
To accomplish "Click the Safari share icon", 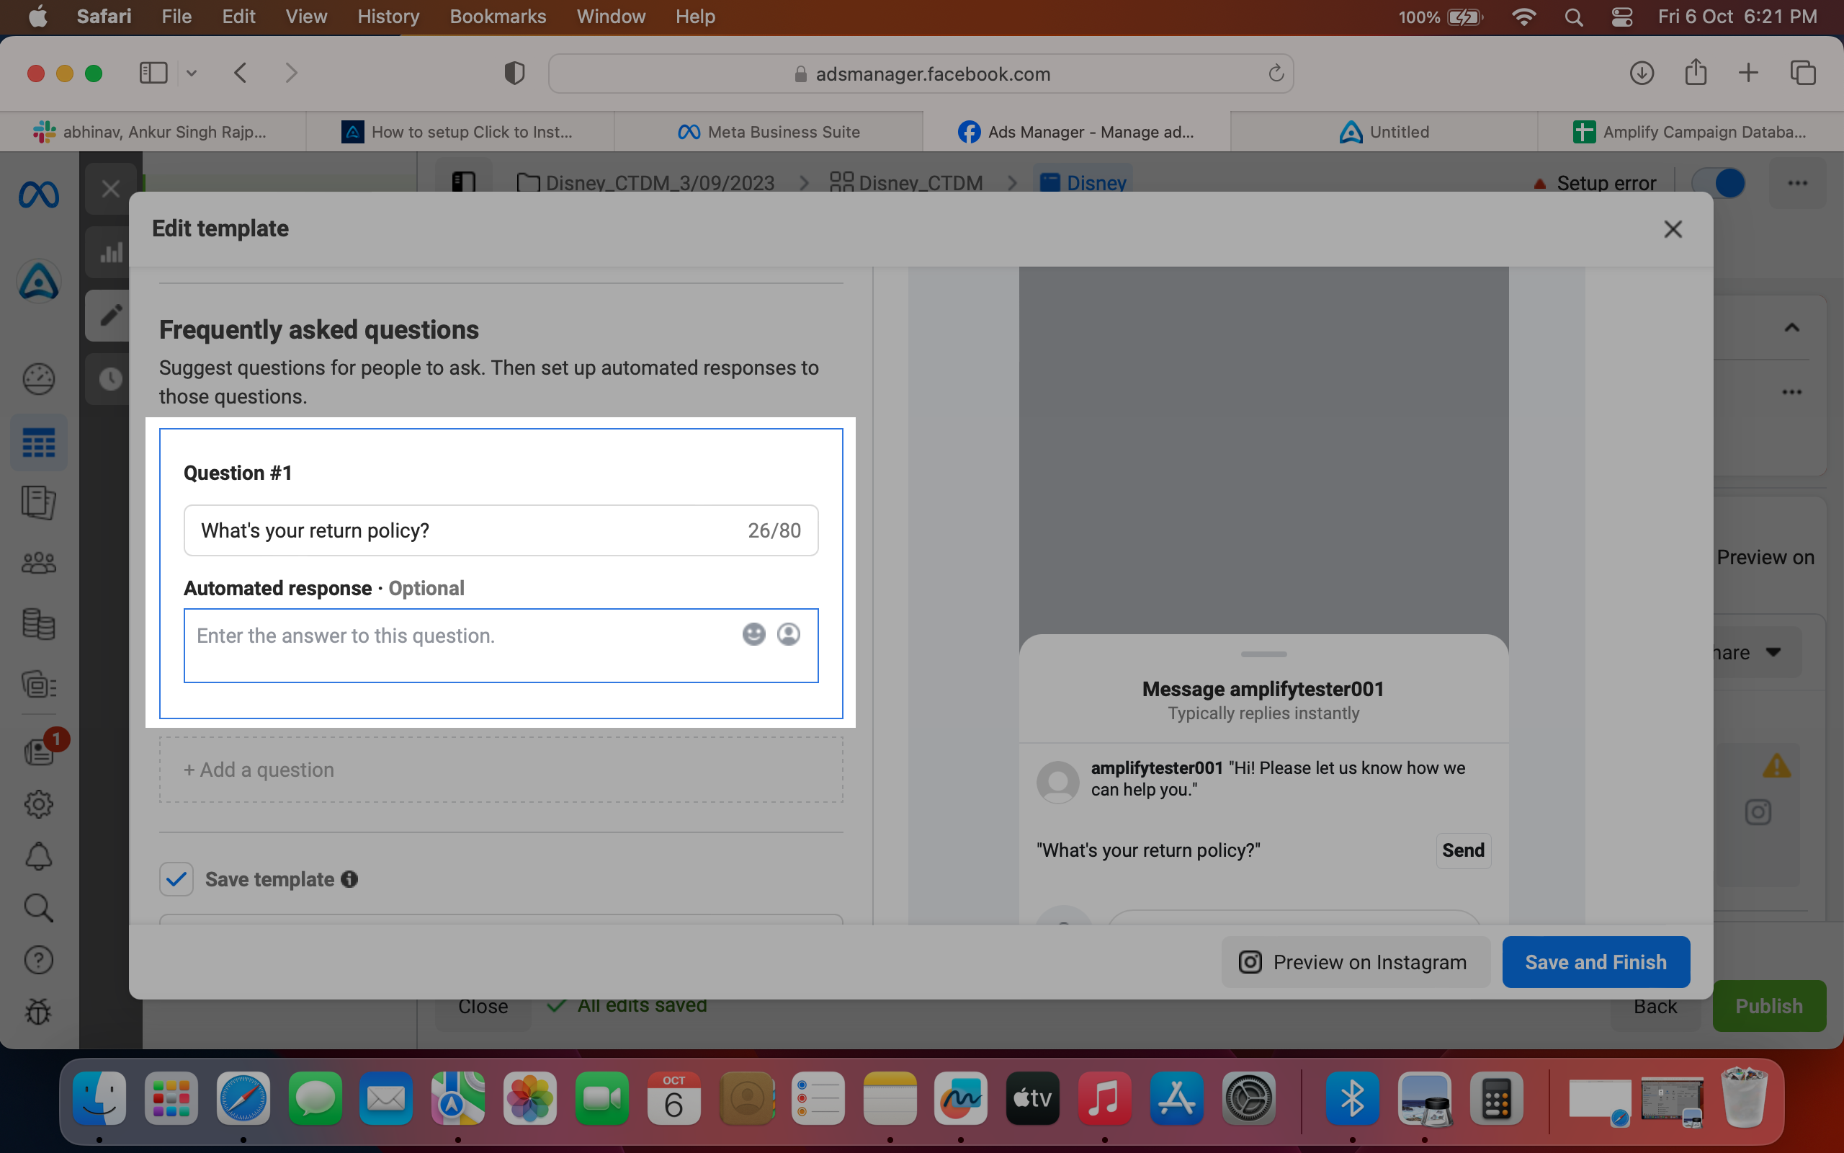I will (1696, 73).
